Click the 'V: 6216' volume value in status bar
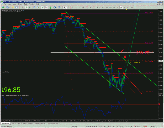Screen dimensions: 164x128 click(x=137, y=126)
